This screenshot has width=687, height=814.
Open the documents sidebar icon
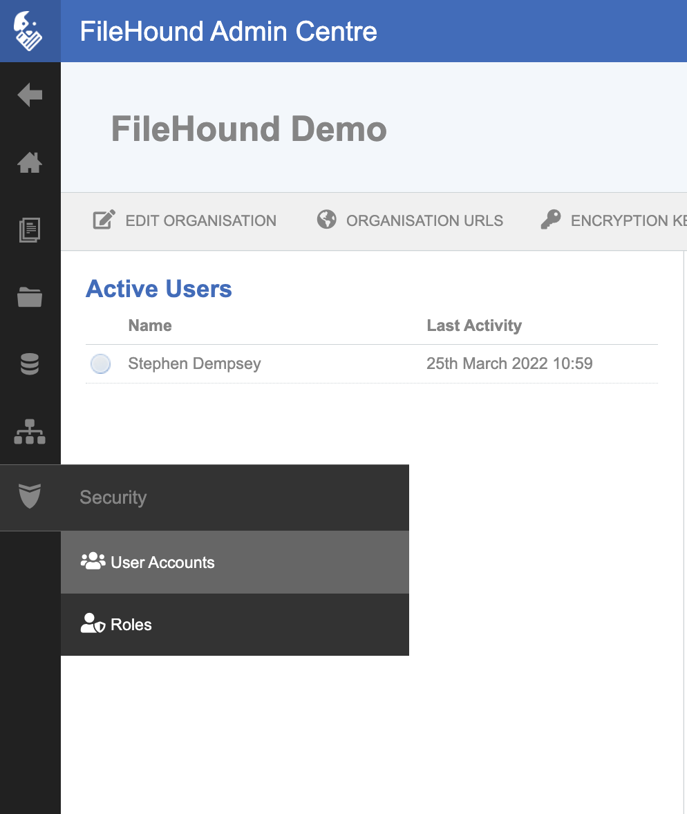(30, 230)
